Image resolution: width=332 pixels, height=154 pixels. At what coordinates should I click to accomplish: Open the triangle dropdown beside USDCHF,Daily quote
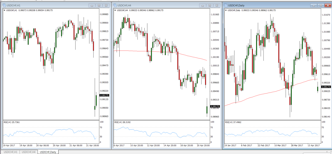tap(226, 10)
